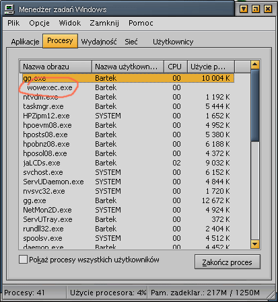
Task: Click the scrollbar down arrow
Action: click(255, 244)
